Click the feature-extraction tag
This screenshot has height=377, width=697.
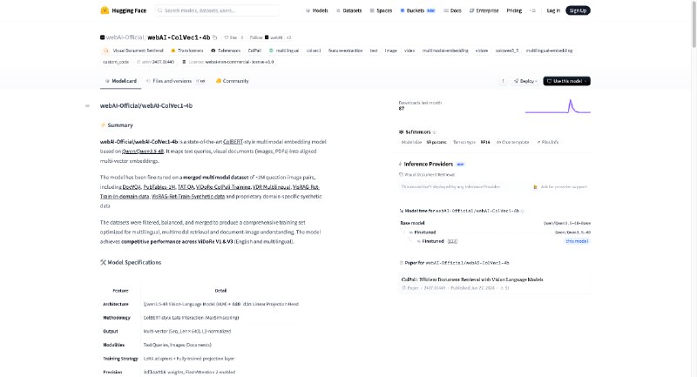(x=345, y=50)
